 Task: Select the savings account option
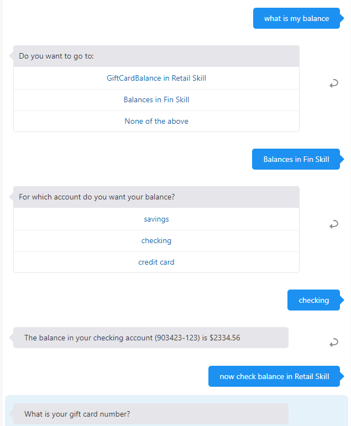(156, 219)
